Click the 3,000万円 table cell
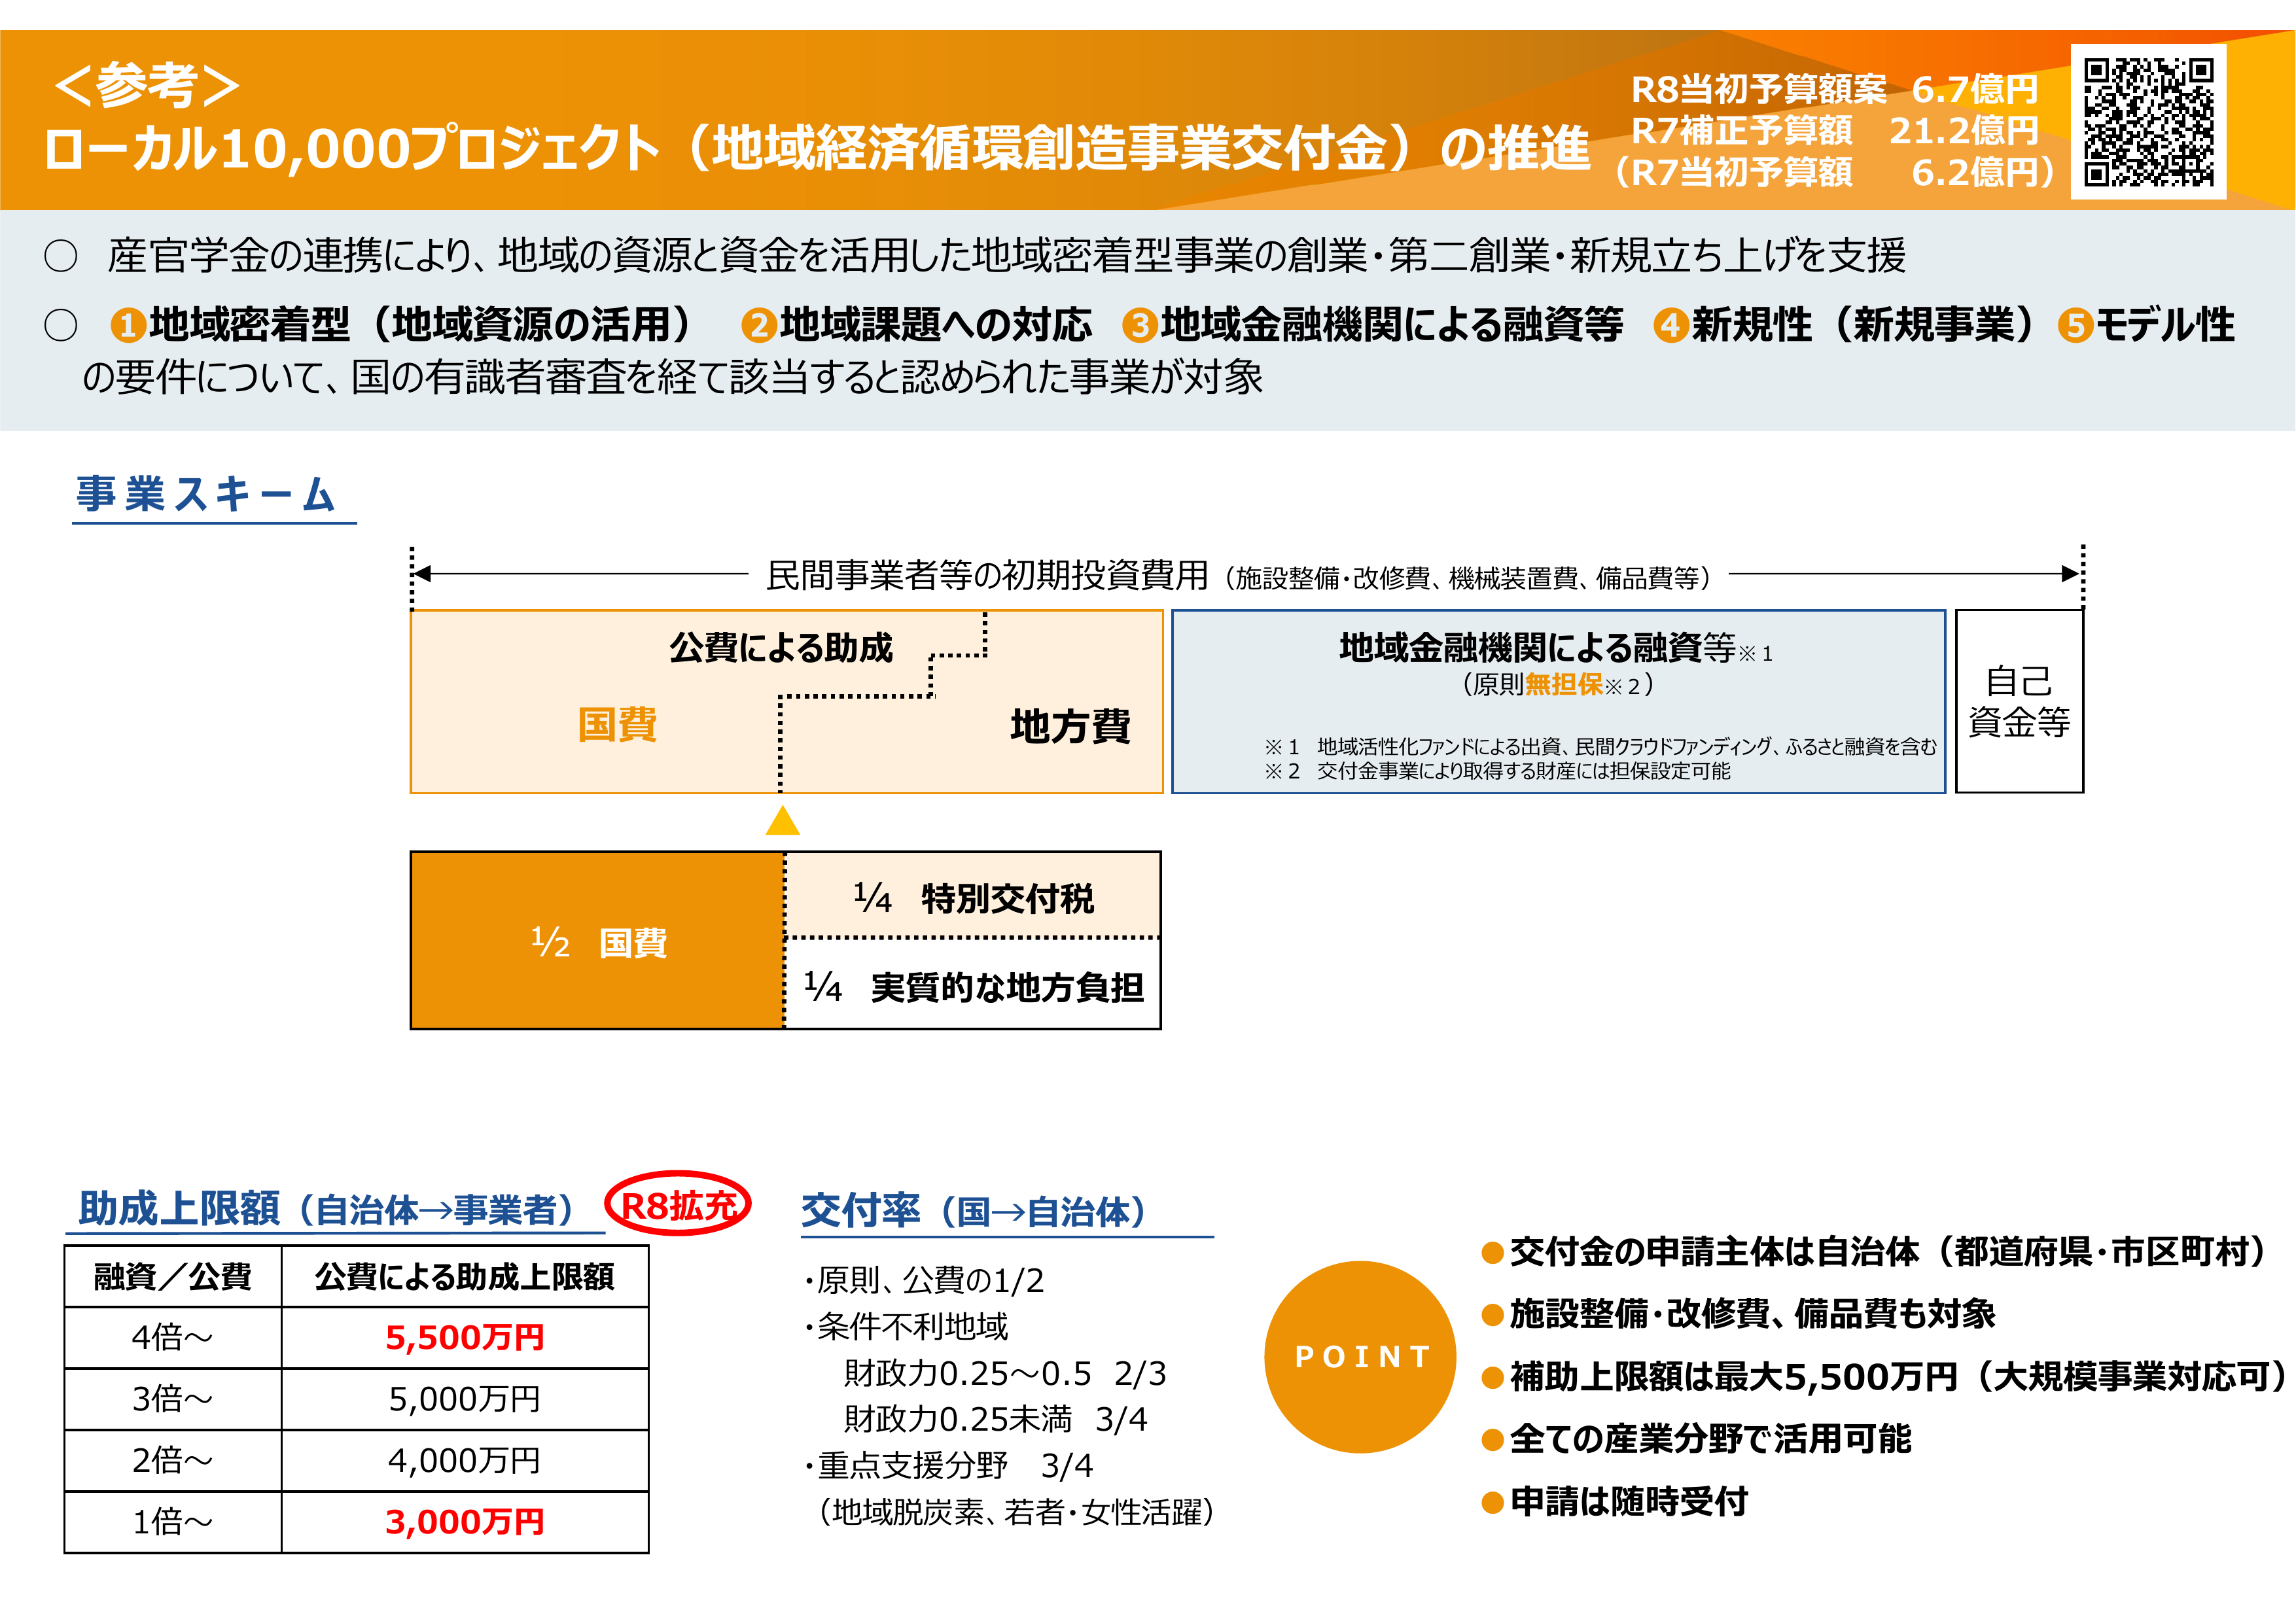The width and height of the screenshot is (2296, 1623). point(465,1522)
